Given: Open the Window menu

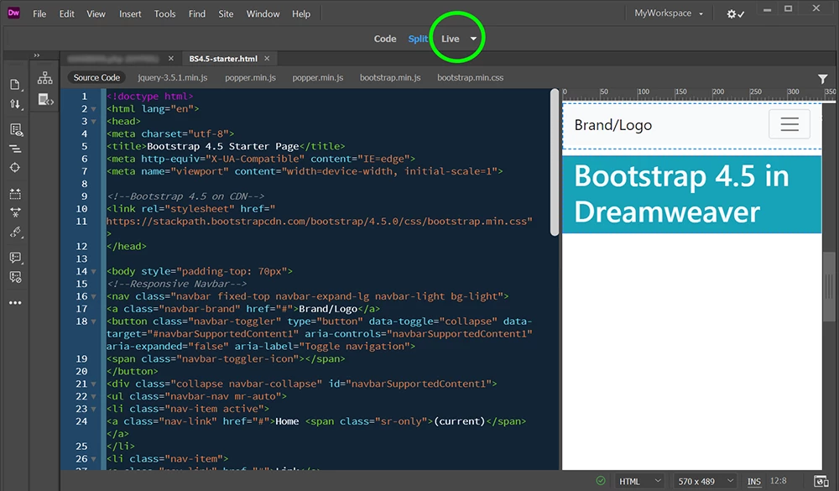Looking at the screenshot, I should click(263, 14).
